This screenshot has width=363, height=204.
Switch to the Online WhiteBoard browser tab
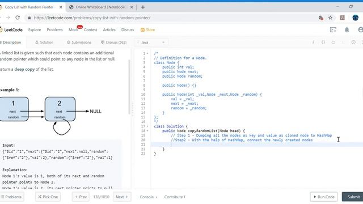[x=101, y=7]
